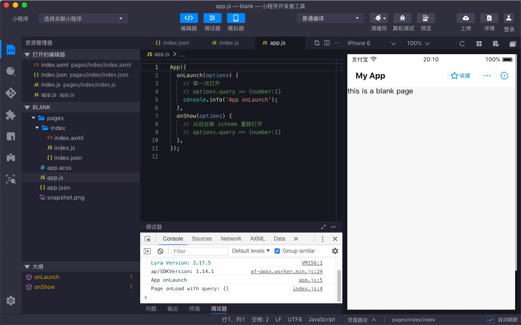Collapse the pages folder
This screenshot has width=521, height=325.
33,118
